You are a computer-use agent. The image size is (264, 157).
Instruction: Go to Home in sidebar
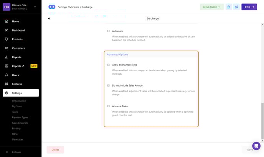[x=15, y=21]
